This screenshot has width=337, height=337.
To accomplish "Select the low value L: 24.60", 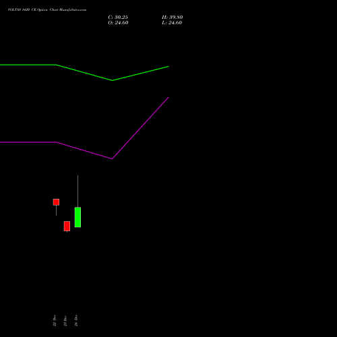I will coord(172,23).
